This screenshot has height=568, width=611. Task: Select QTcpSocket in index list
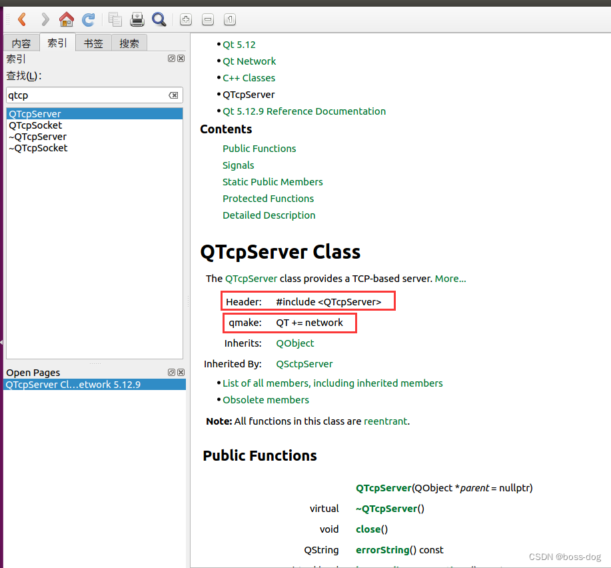[x=95, y=125]
